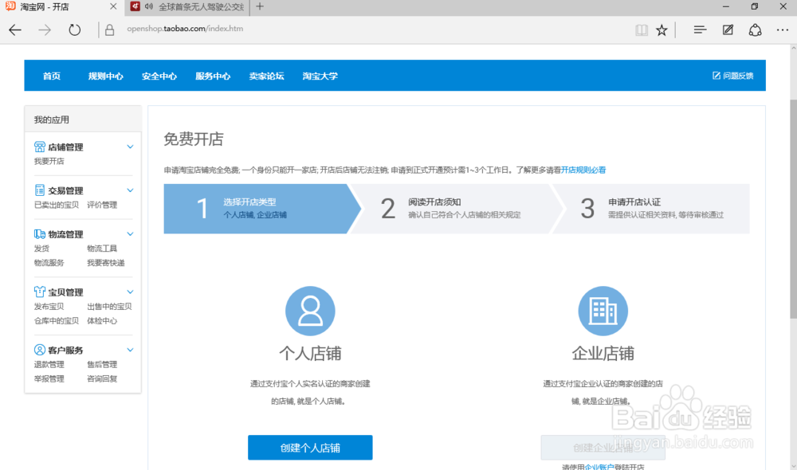Click the 问题反馈 edit icon
This screenshot has width=797, height=470.
click(x=717, y=76)
